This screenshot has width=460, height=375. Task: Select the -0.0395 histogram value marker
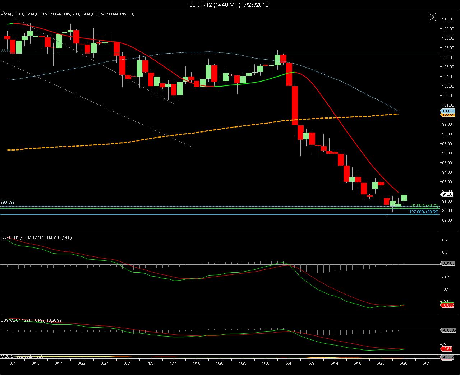click(x=448, y=330)
